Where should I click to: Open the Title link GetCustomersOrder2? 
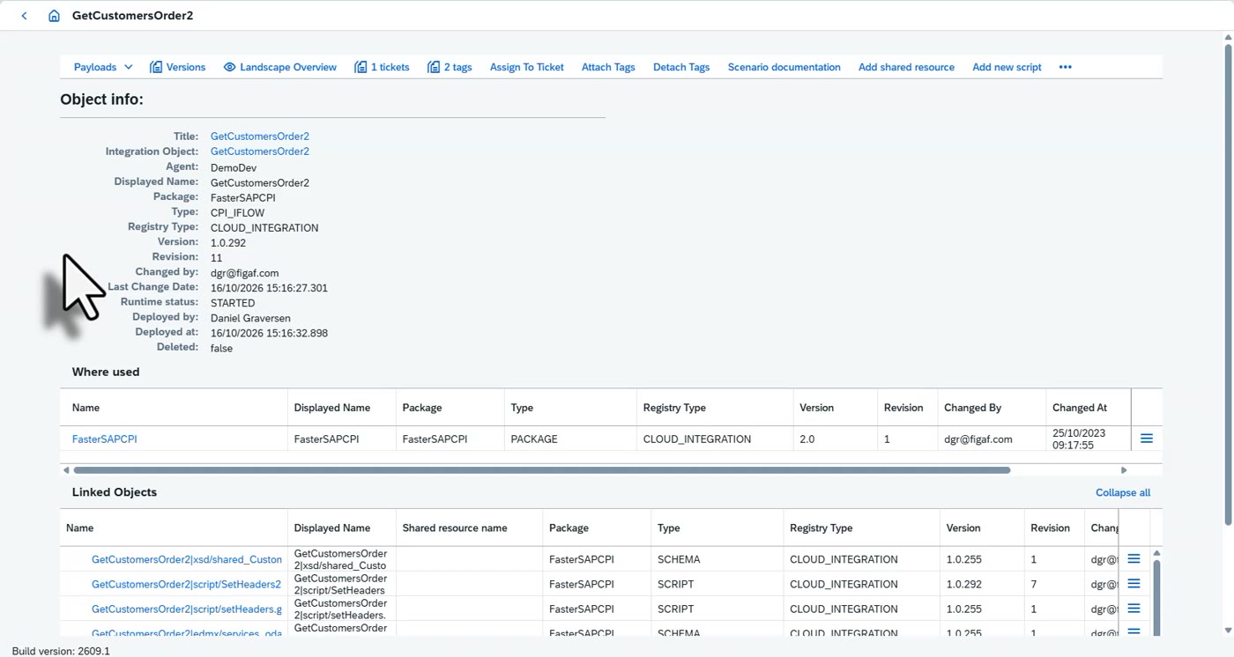click(x=260, y=137)
